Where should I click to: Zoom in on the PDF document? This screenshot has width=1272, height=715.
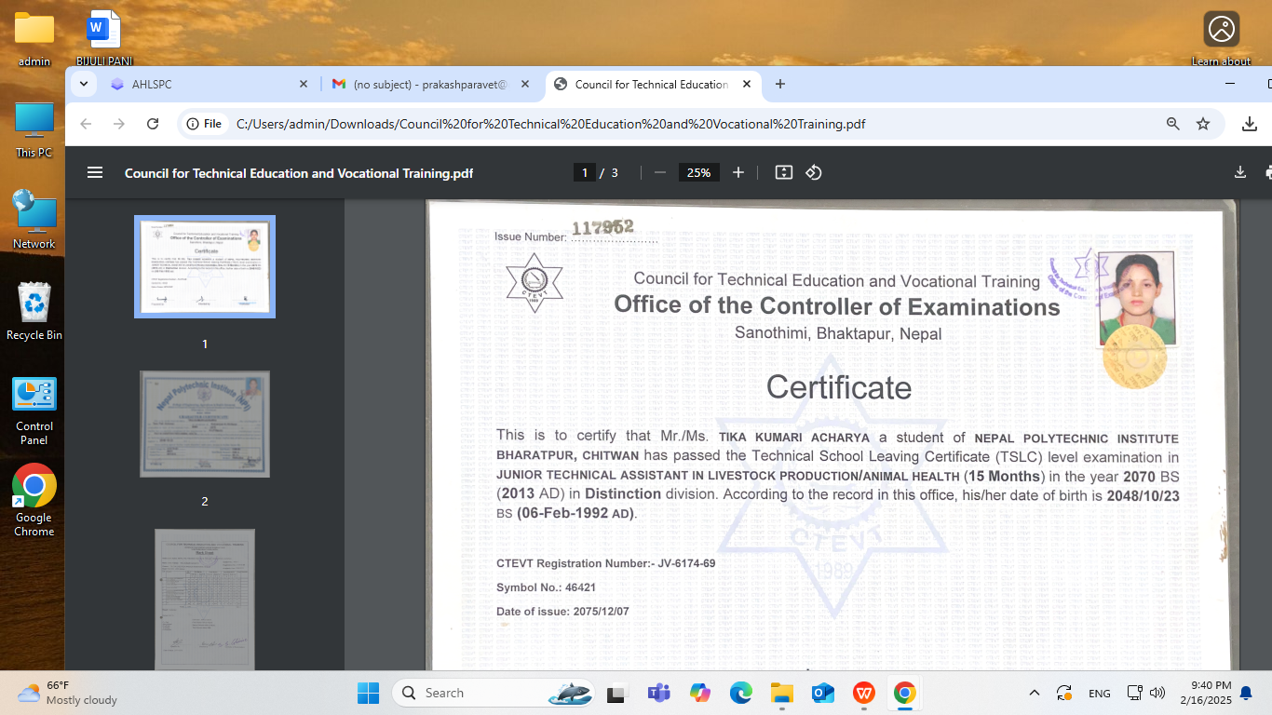point(738,172)
